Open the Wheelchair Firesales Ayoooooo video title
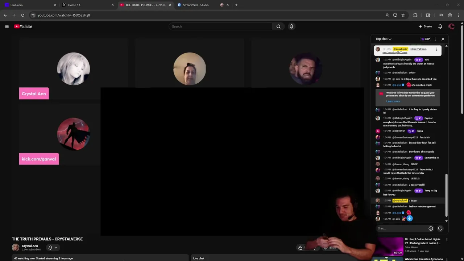The height and width of the screenshot is (261, 464). tap(424, 259)
